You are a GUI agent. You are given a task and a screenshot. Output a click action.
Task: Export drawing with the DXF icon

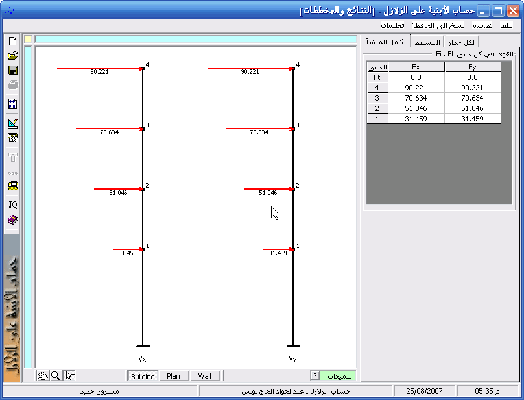12,104
